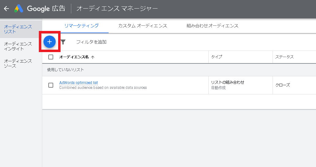This screenshot has width=316, height=167.
Task: Click オーディエンス マネージャー page title
Action: pos(117,9)
